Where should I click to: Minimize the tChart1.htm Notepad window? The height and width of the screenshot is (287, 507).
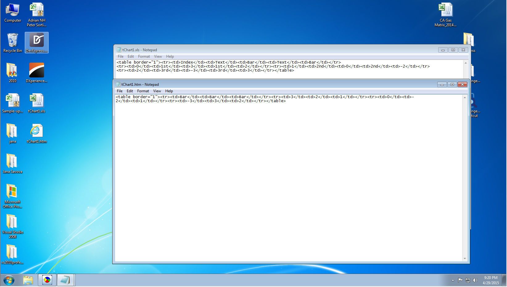tap(442, 85)
